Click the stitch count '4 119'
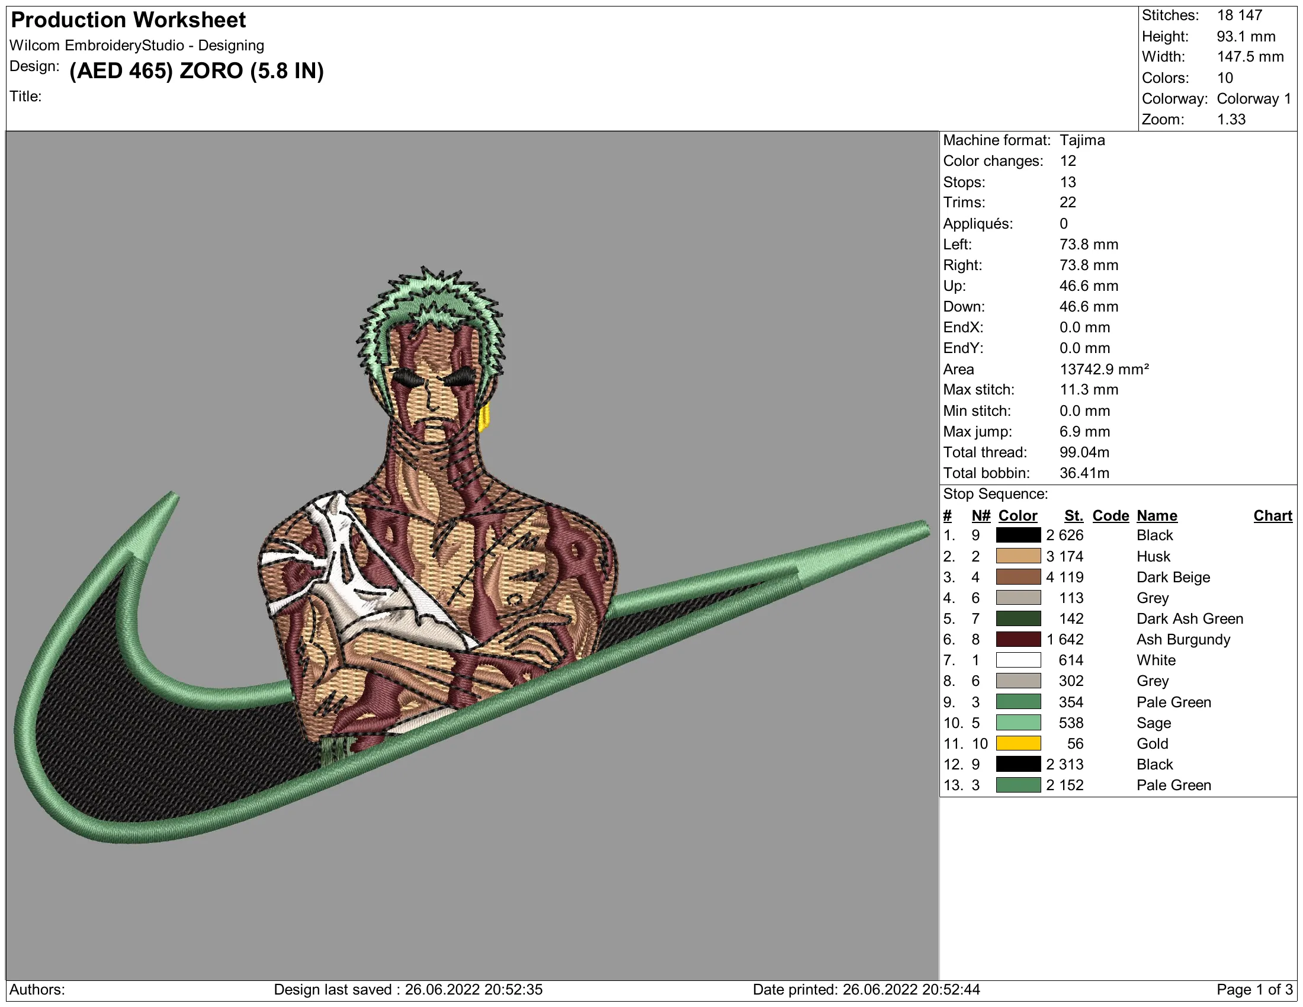Viewport: 1303px width, 1007px height. click(x=1065, y=577)
